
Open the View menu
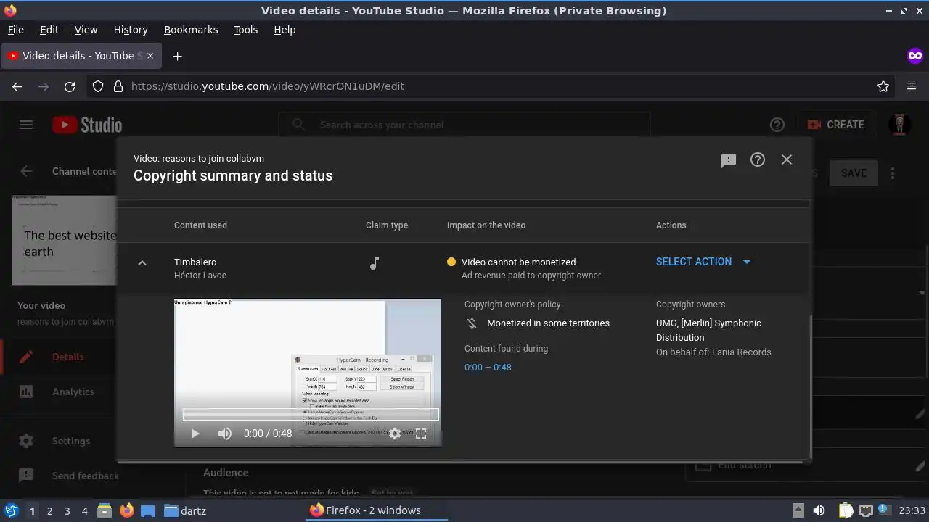point(86,30)
